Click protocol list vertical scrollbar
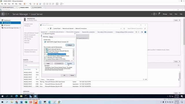 pos(73,54)
